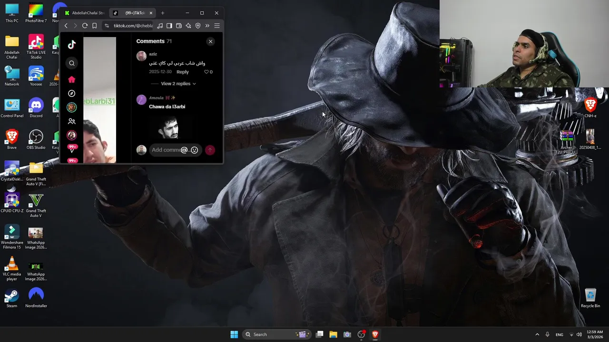
Task: Post comment with red arrow button
Action: (x=210, y=150)
